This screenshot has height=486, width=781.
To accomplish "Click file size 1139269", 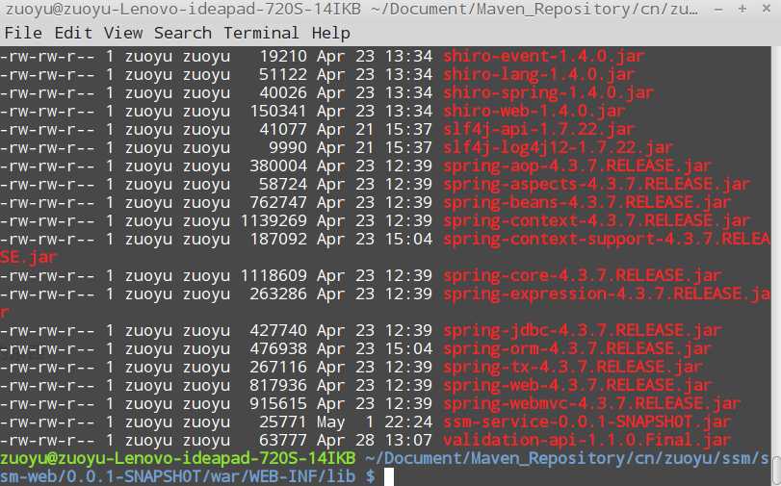I will pyautogui.click(x=273, y=220).
